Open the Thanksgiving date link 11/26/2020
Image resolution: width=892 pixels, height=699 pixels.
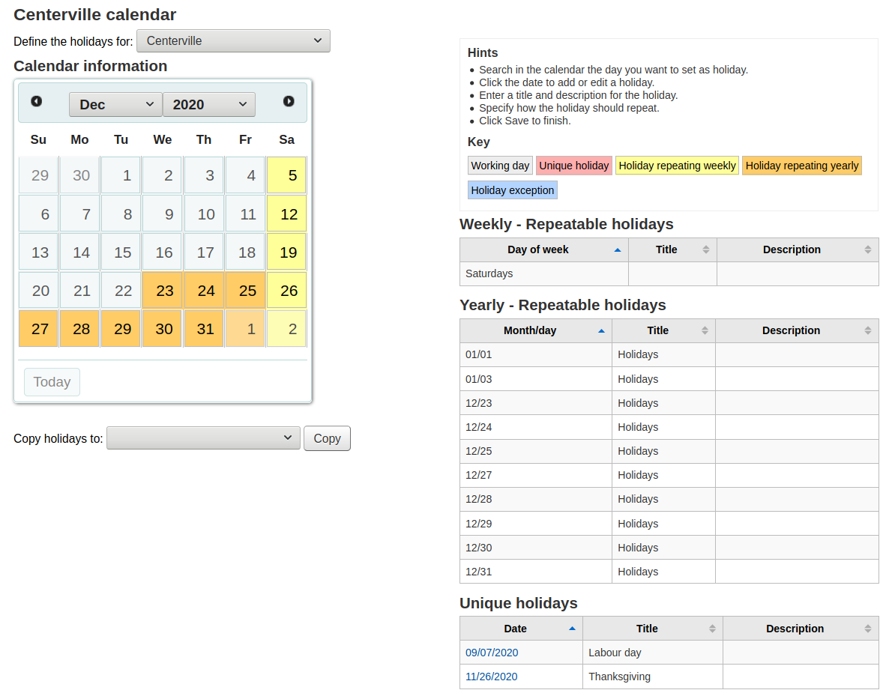tap(491, 677)
